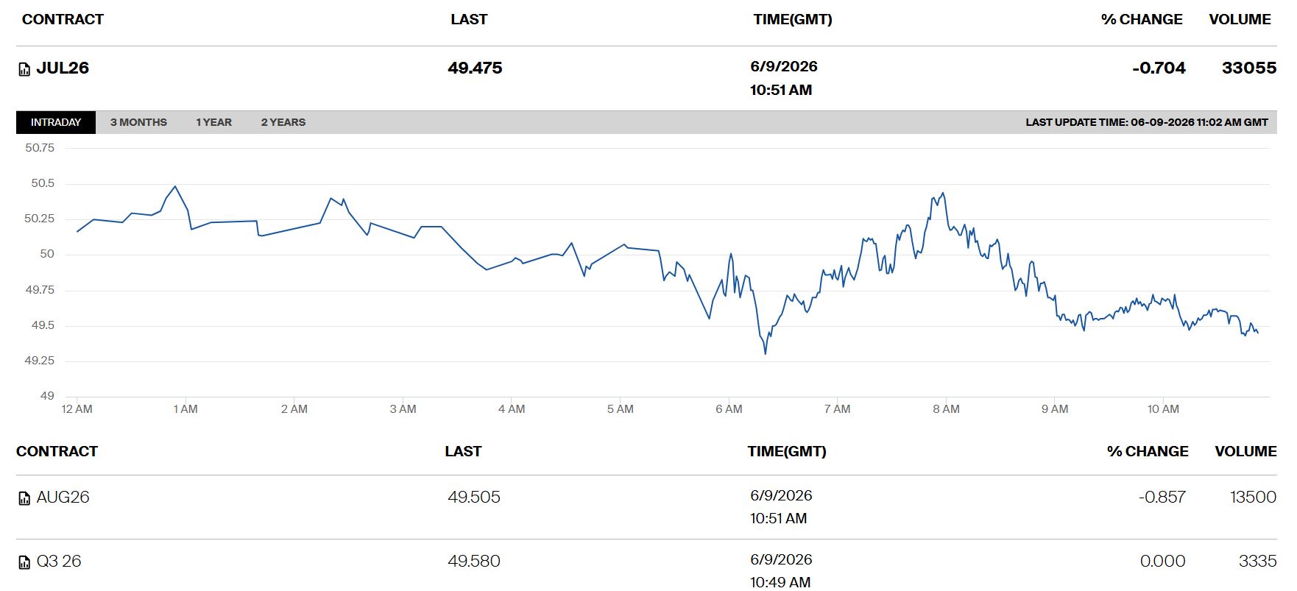Click the AUG26 percent change -0.857
Screen dimensions: 1297x591
(1162, 498)
